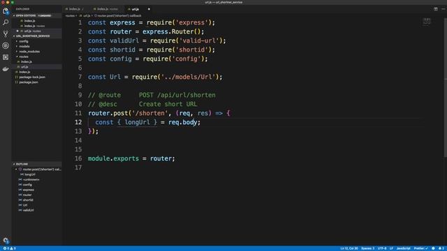This screenshot has width=447, height=251.
Task: Open index.js in routes folder tree
Action: (27, 62)
